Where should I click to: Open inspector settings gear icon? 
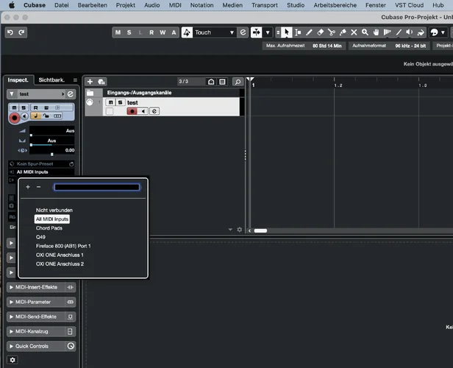(x=12, y=360)
